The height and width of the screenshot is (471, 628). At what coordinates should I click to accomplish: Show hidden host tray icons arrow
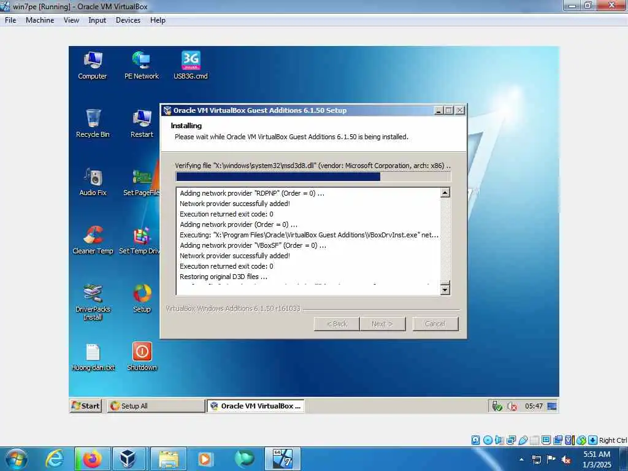[521, 459]
